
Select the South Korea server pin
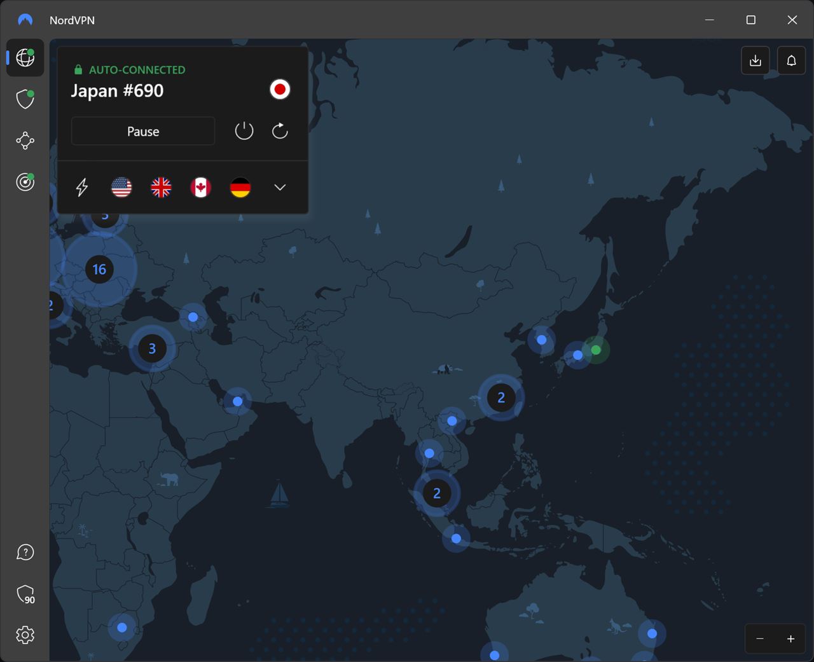click(542, 340)
